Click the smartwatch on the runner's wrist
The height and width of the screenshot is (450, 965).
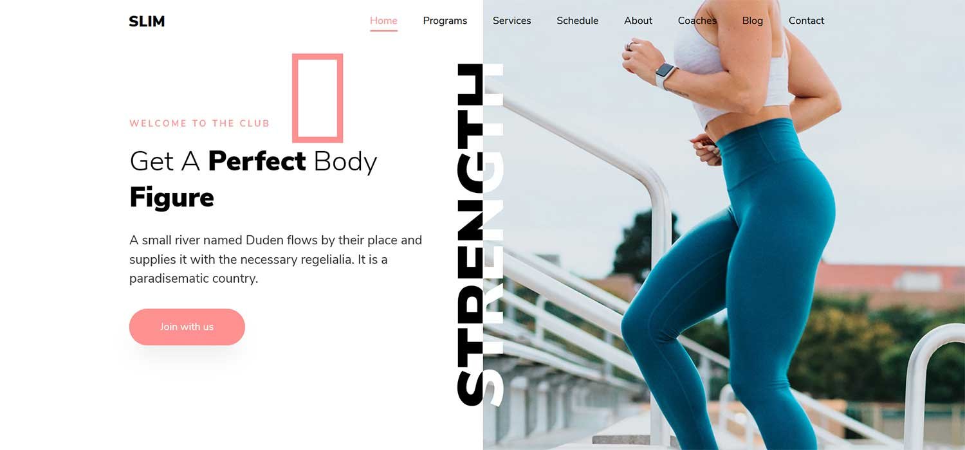666,75
